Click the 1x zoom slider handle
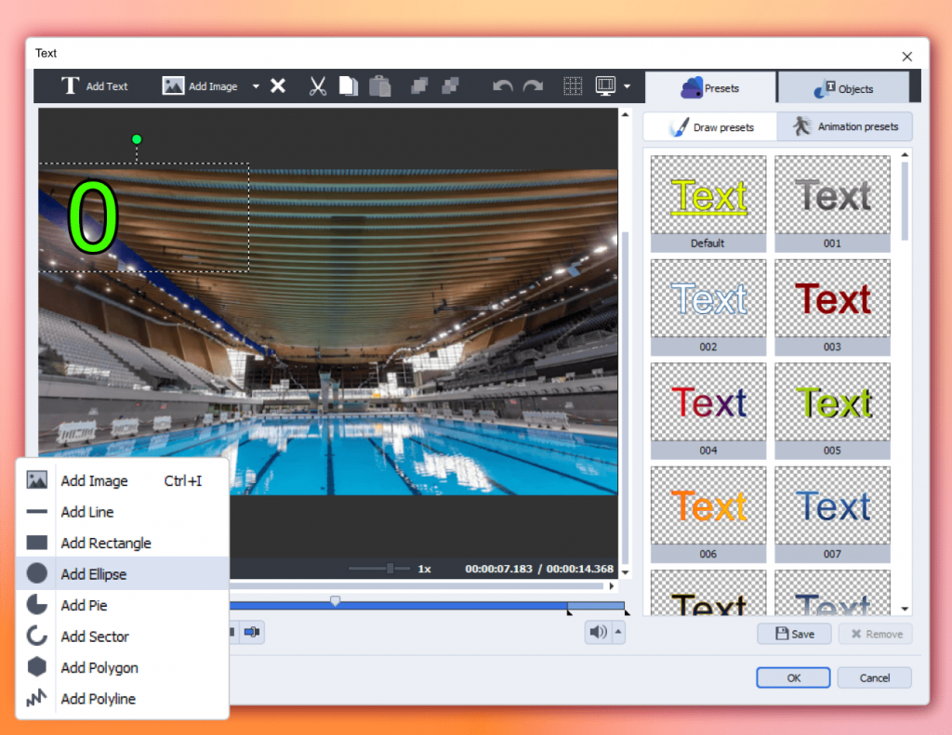This screenshot has width=952, height=735. [x=390, y=568]
